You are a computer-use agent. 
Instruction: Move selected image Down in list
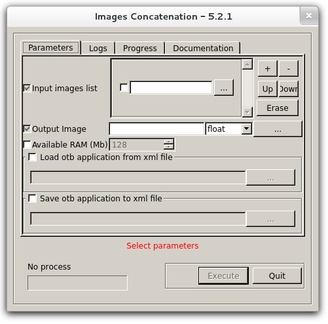tap(289, 89)
